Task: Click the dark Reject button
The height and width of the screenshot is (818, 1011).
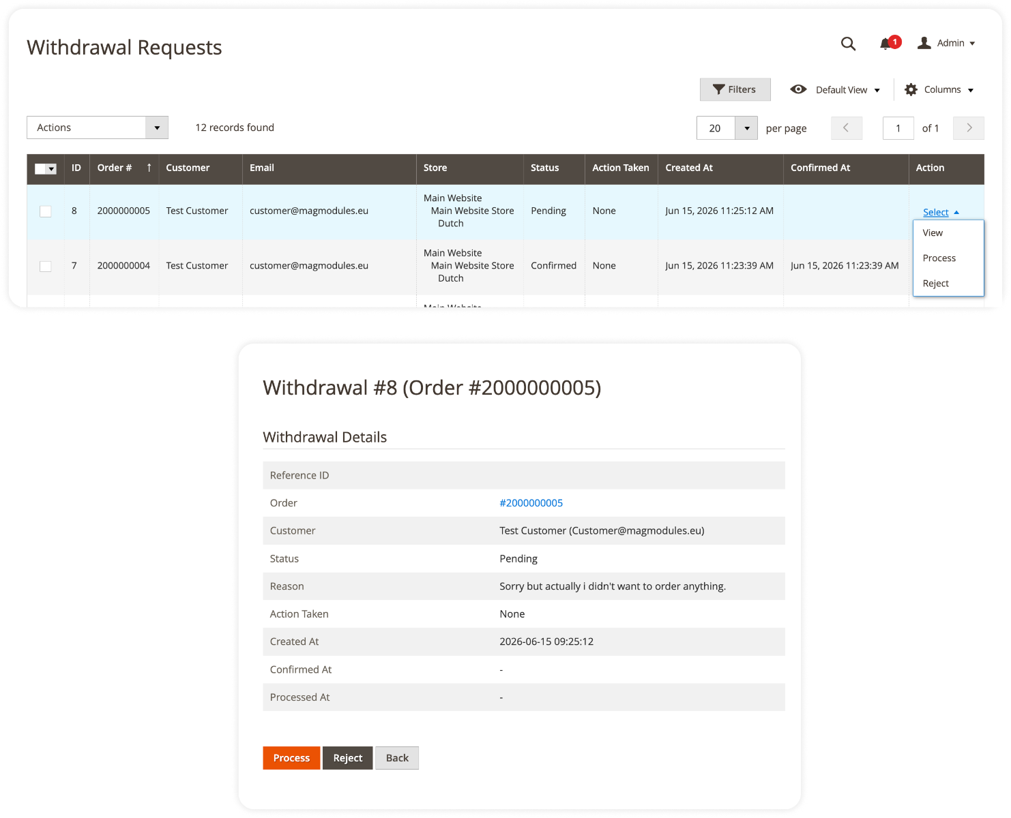Action: click(x=348, y=758)
